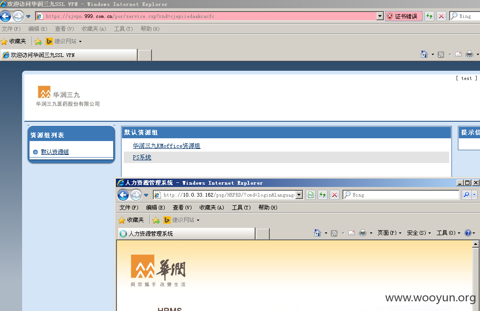Expand search provider dropdown in 人力资源管理系统 window
480x311 pixels.
pos(474,195)
